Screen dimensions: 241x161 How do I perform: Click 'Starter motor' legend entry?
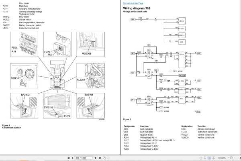(25, 20)
